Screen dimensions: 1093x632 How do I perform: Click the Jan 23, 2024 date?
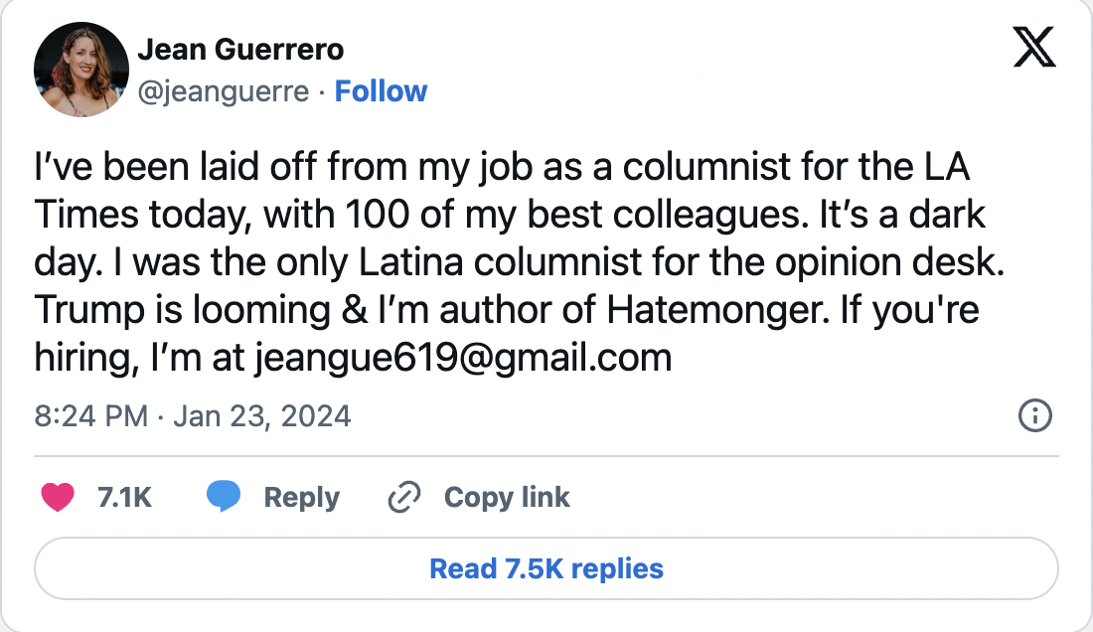pyautogui.click(x=261, y=415)
